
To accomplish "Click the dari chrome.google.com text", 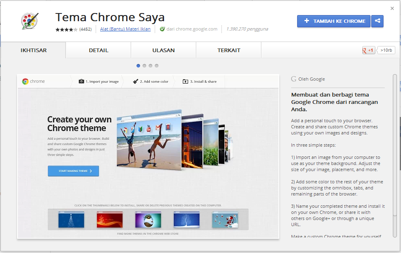I will 192,29.
